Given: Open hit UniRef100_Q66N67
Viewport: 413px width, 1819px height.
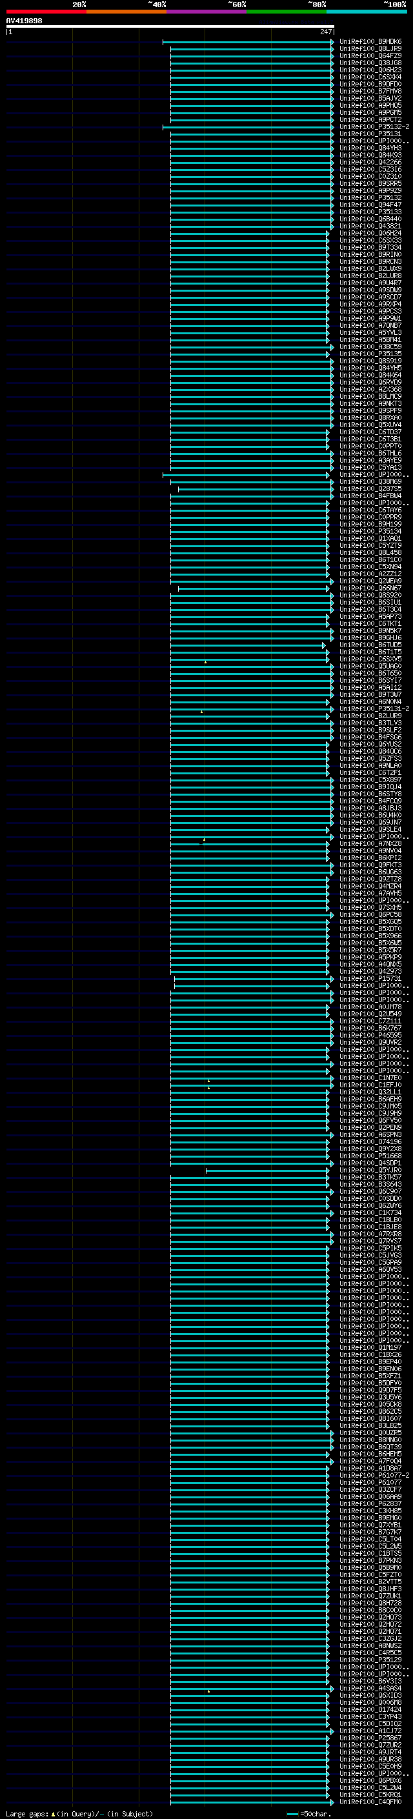Looking at the screenshot, I should tap(370, 588).
